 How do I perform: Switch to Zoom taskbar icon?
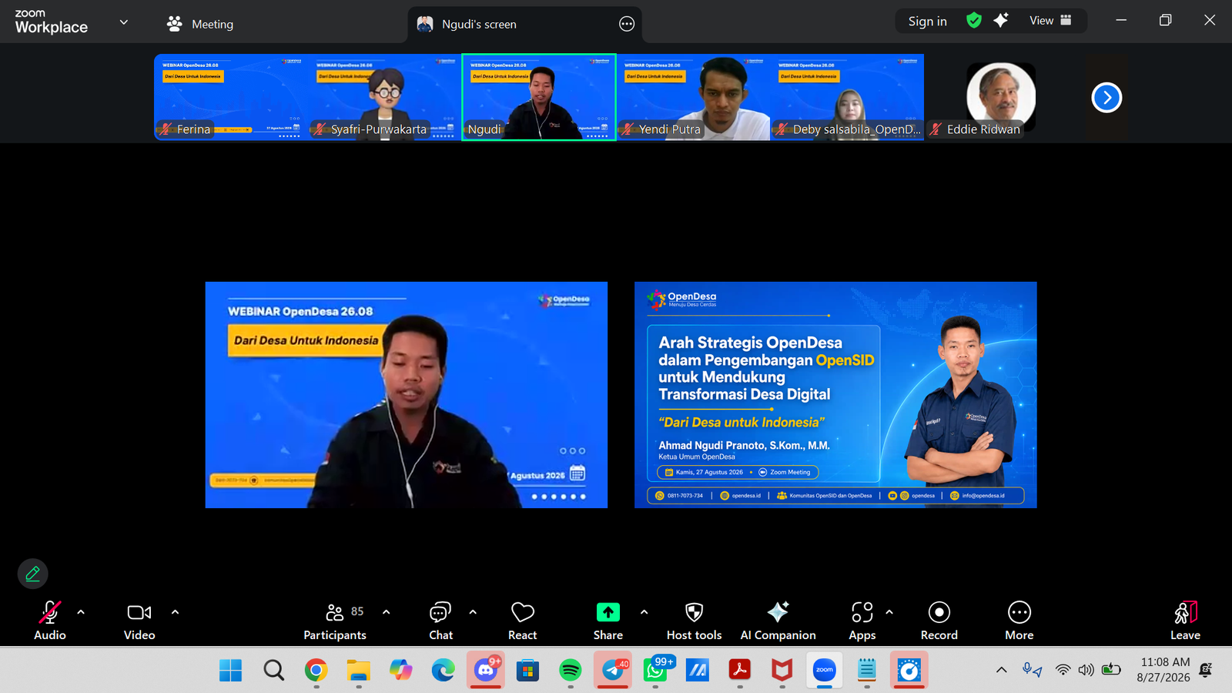825,670
